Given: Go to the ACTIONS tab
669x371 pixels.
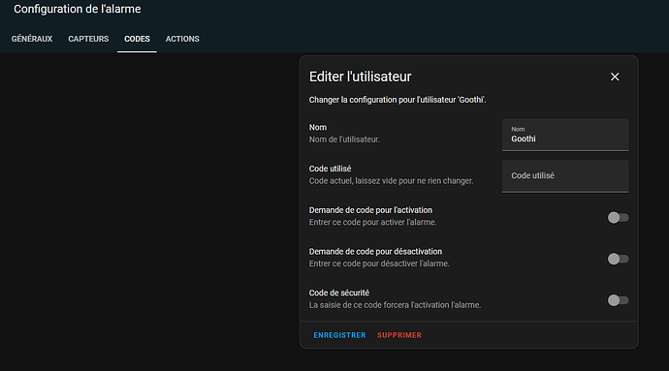Looking at the screenshot, I should 182,39.
